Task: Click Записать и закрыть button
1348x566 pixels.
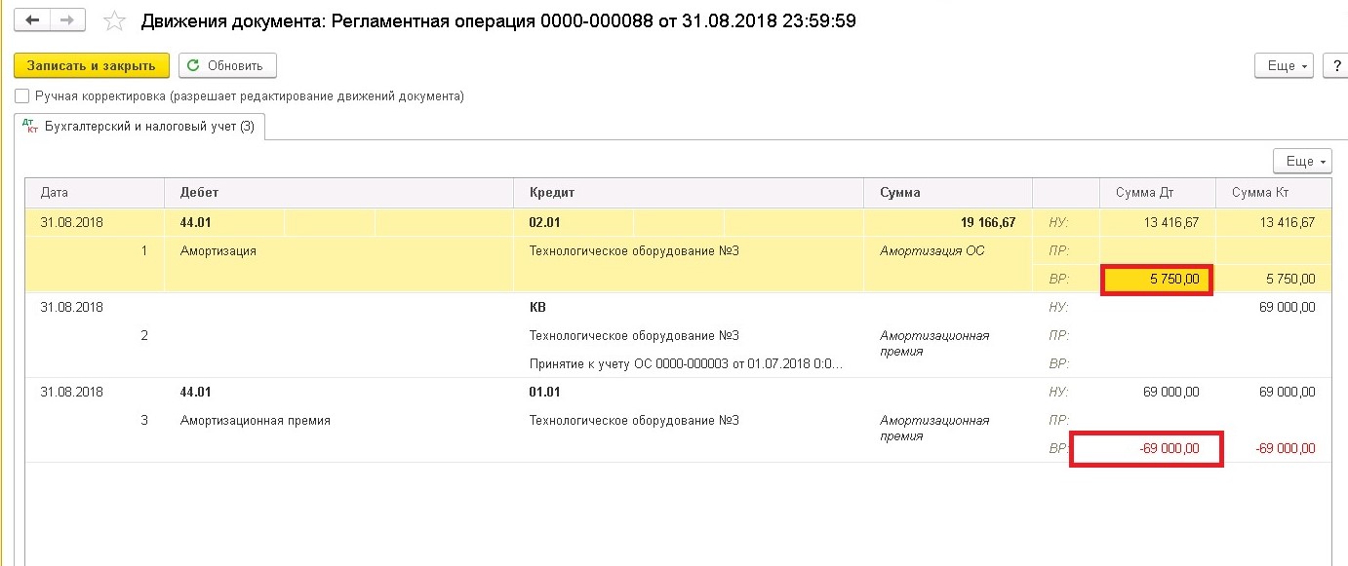Action: (92, 65)
